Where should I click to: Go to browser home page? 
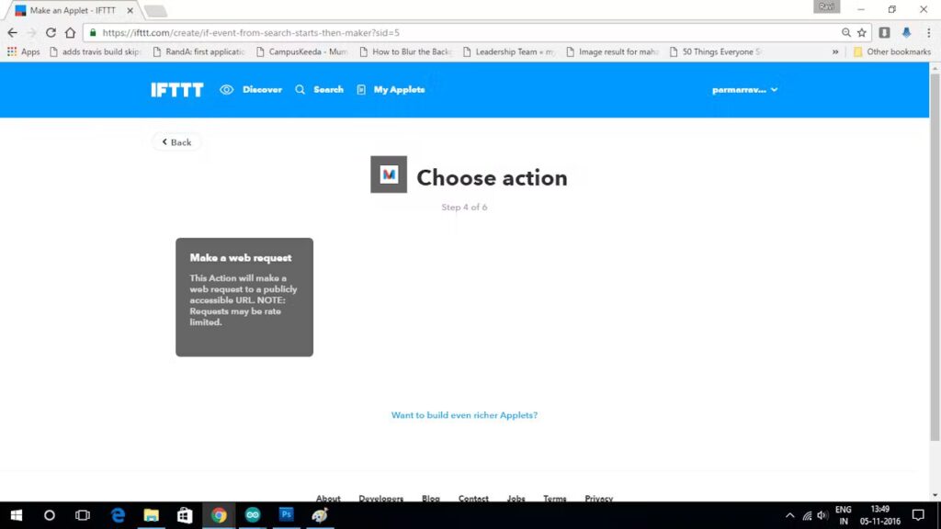click(x=70, y=32)
